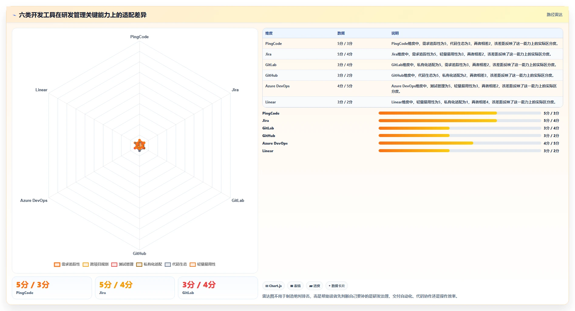Click the Jira radar axis label

235,90
